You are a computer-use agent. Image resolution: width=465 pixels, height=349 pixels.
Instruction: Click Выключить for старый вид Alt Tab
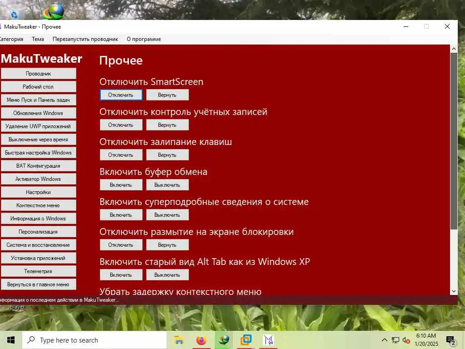[167, 275]
